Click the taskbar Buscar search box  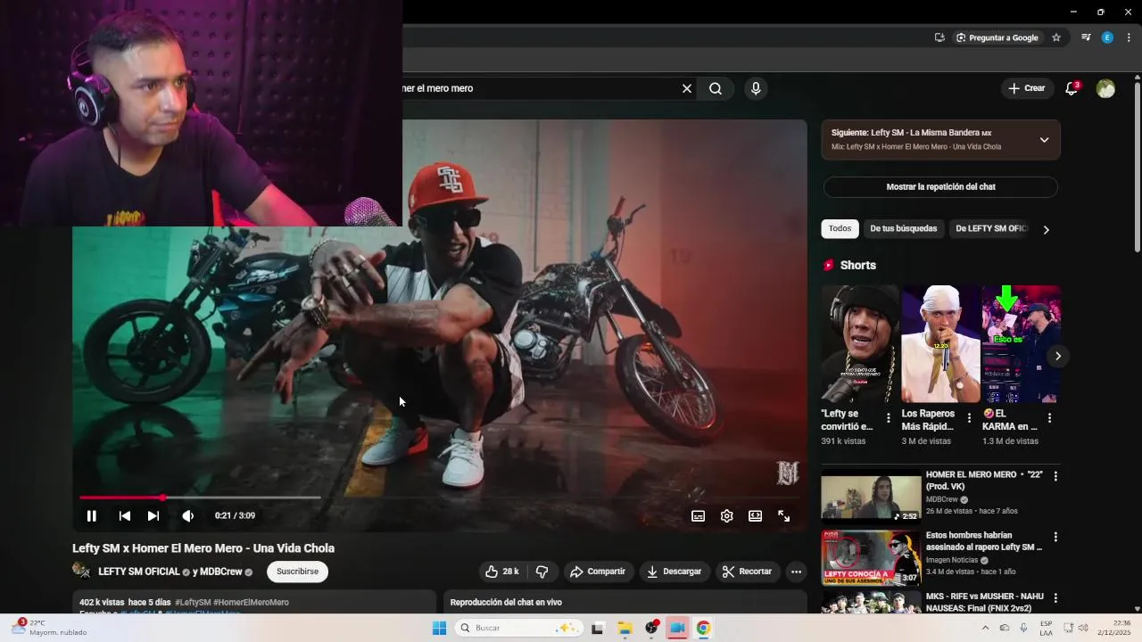click(520, 628)
